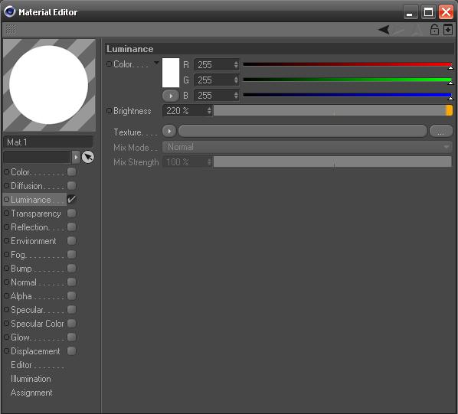This screenshot has width=458, height=414.
Task: Enable the Normal channel checkbox
Action: tap(71, 282)
